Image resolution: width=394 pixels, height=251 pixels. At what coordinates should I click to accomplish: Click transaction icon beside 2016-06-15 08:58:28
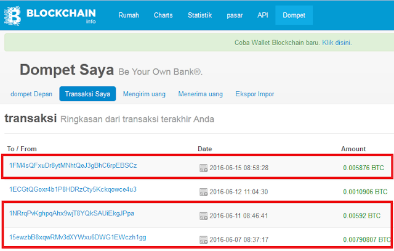(x=203, y=168)
